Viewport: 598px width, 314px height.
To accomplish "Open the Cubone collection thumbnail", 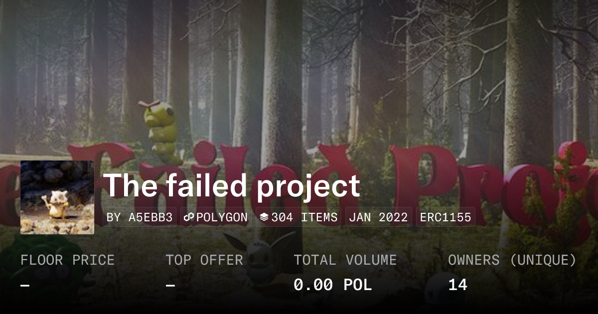I will click(57, 197).
